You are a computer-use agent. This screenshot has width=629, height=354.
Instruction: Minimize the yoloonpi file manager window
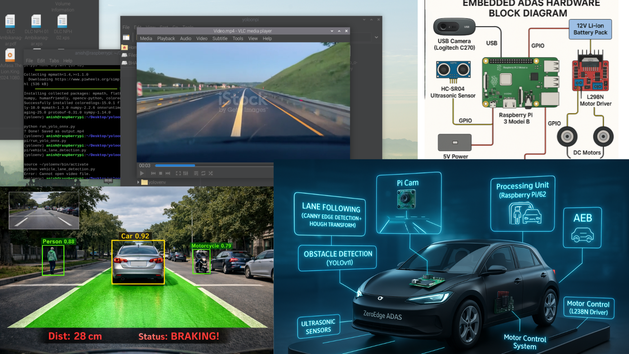click(x=364, y=20)
